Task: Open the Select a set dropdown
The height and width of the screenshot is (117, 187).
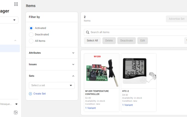Action: (x=52, y=85)
